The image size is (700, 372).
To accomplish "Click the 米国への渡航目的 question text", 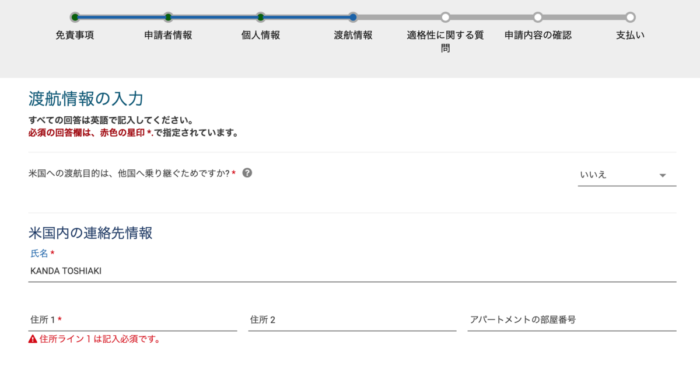I will [x=129, y=173].
